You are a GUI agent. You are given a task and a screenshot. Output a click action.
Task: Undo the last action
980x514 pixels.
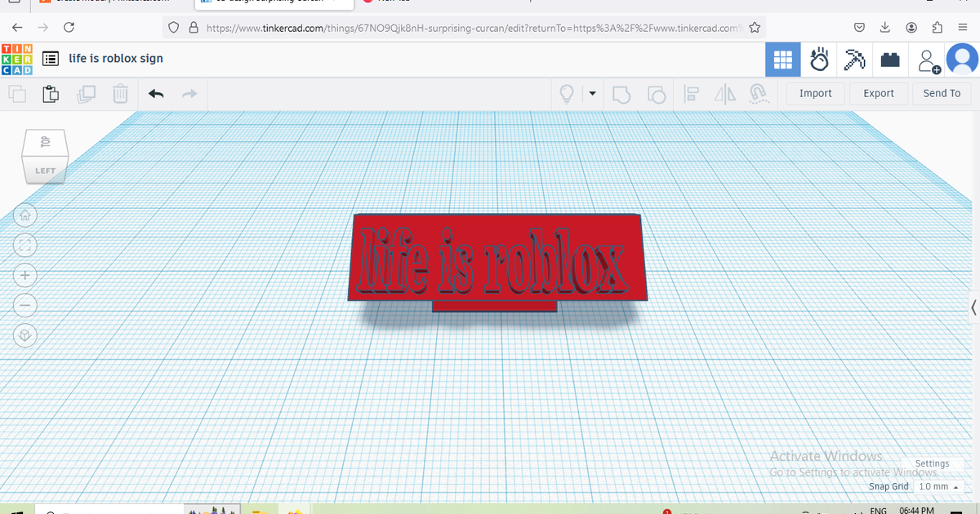(156, 94)
